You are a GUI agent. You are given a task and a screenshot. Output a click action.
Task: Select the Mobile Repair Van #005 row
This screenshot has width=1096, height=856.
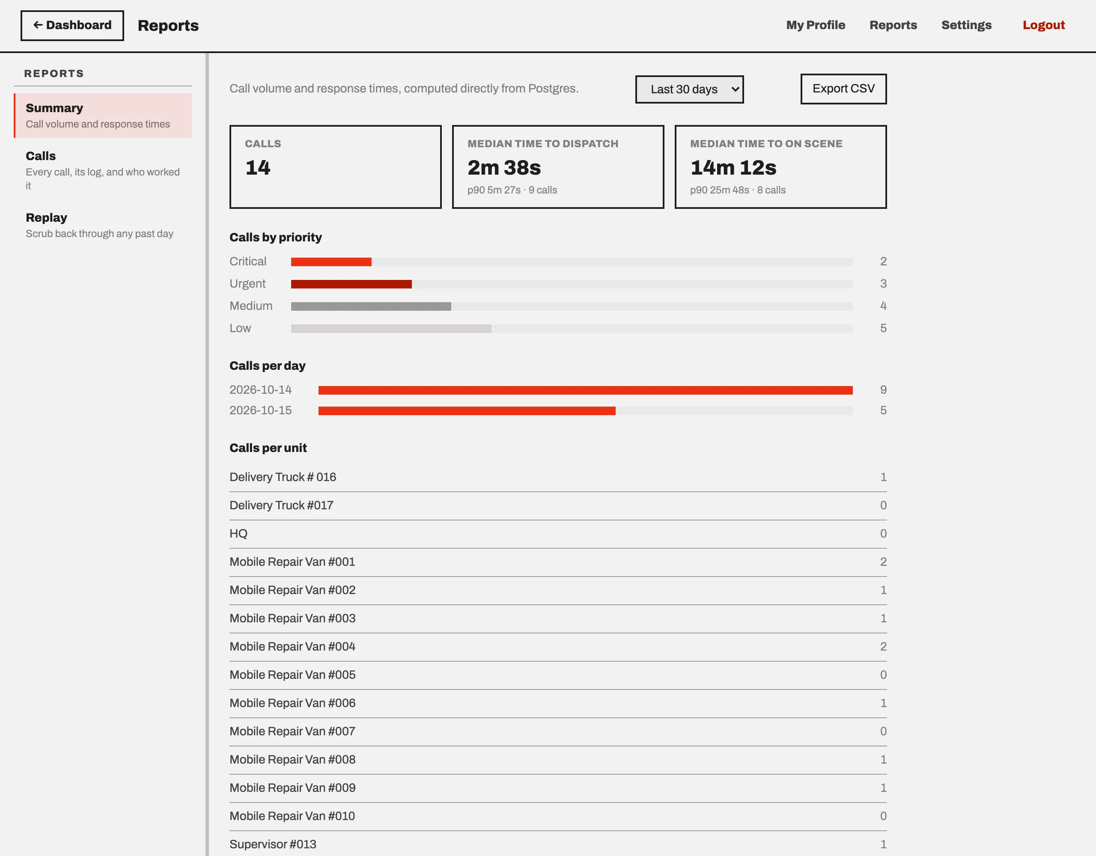point(558,675)
